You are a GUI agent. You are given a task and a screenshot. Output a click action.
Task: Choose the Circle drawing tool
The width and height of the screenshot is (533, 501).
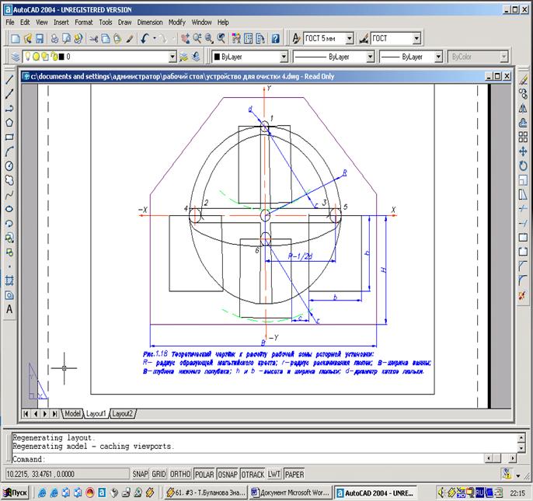coord(9,165)
